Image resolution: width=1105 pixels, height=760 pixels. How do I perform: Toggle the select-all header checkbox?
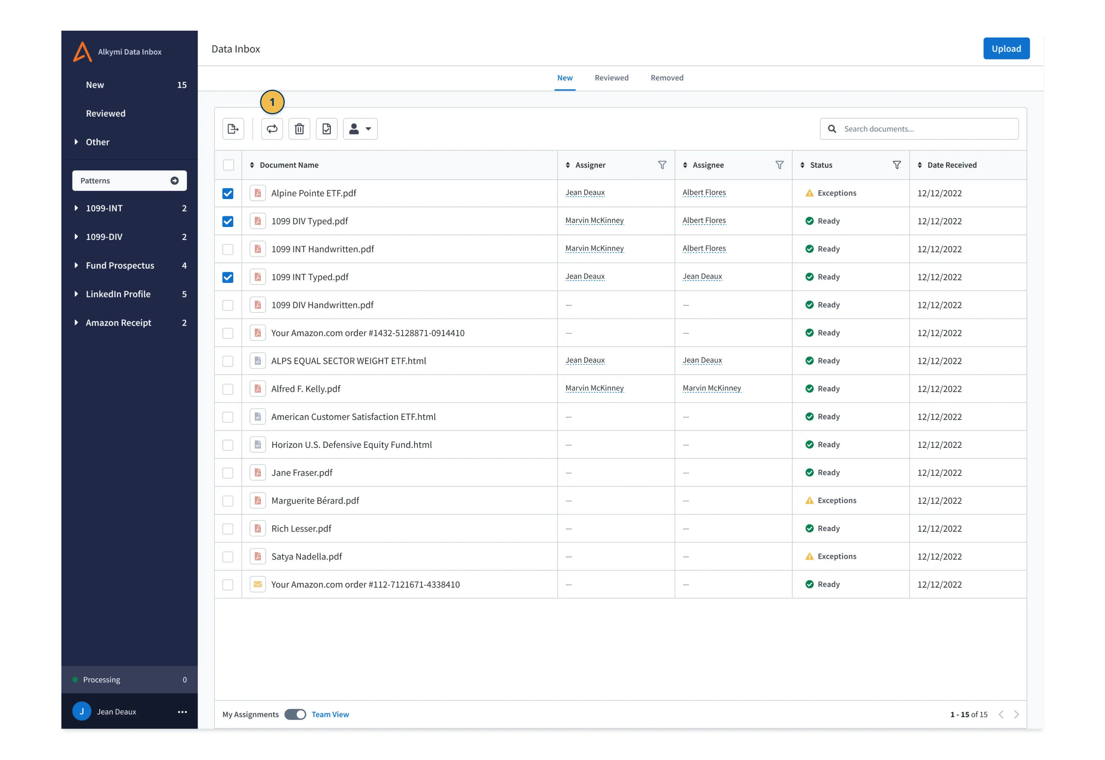pyautogui.click(x=228, y=165)
